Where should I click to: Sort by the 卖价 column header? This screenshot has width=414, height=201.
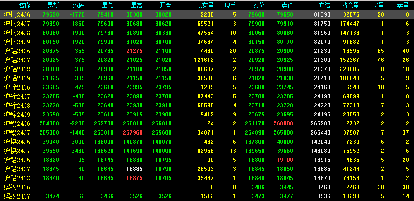pyautogui.click(x=287, y=5)
